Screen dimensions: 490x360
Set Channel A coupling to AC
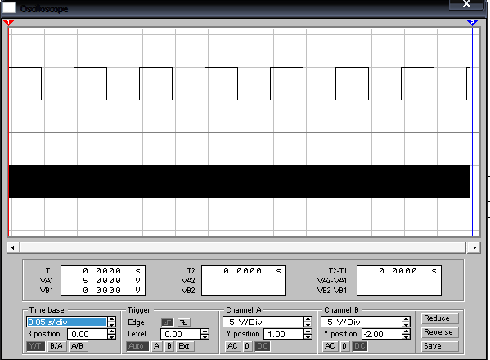pos(232,346)
